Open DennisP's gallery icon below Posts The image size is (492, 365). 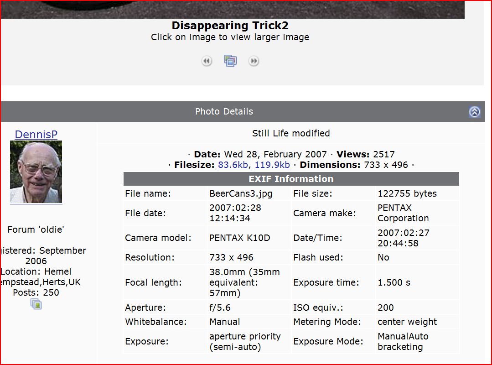click(36, 304)
